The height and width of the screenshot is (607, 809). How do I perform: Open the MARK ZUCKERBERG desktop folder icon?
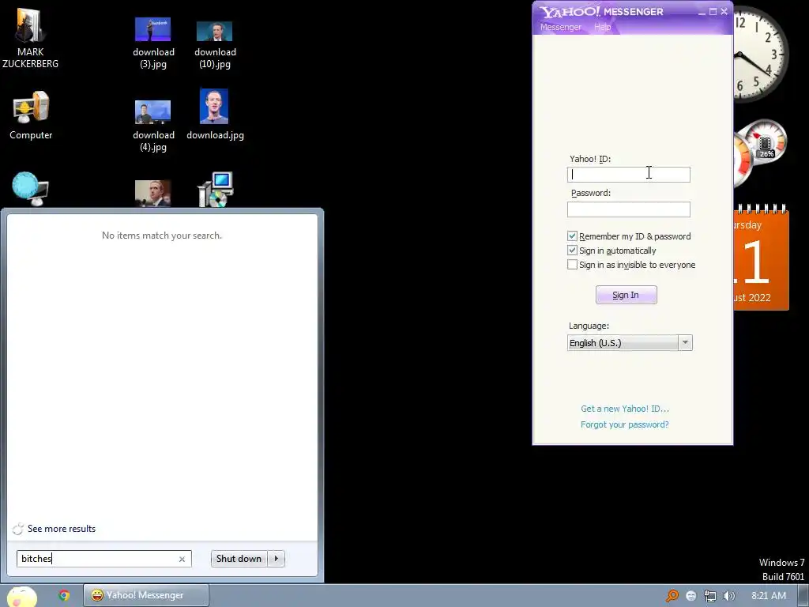(x=30, y=39)
